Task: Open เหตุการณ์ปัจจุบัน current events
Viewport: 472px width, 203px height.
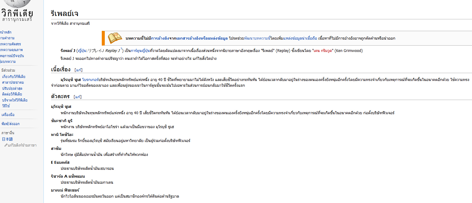Action: tap(12, 56)
